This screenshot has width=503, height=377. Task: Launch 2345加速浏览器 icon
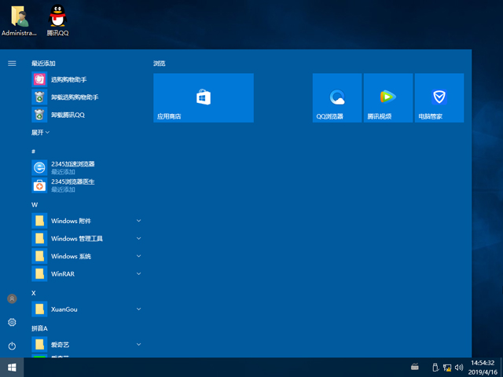click(39, 167)
